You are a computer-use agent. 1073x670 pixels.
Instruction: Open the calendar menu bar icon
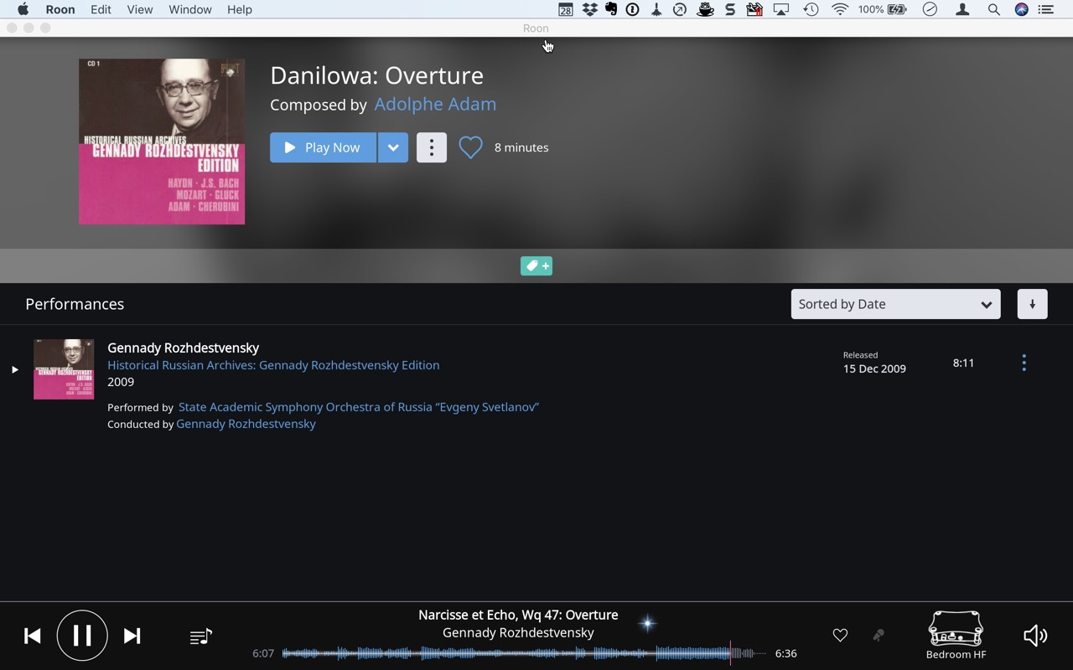[x=566, y=9]
